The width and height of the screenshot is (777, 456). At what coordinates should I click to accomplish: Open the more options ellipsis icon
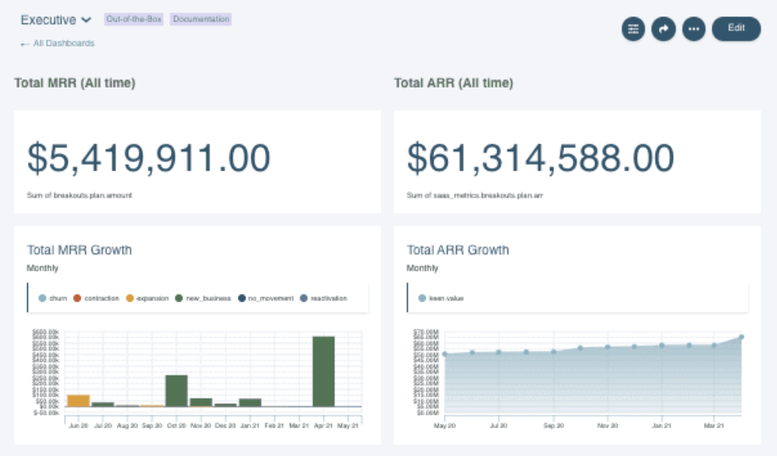coord(694,29)
